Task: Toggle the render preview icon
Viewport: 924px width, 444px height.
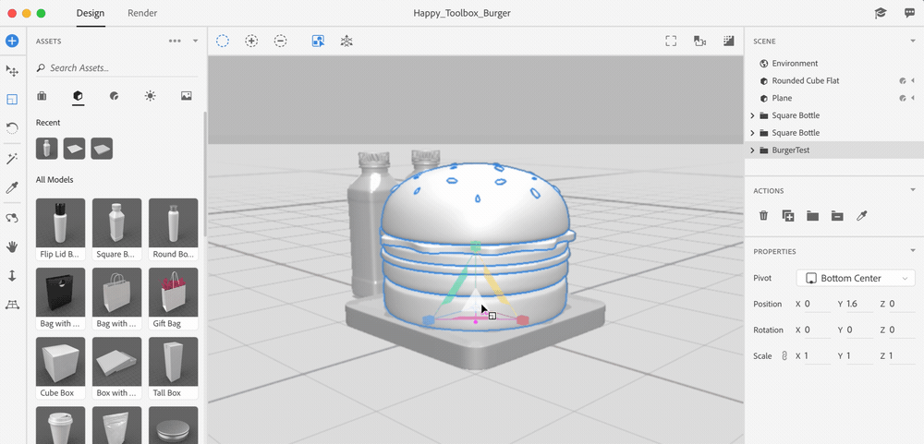Action: pyautogui.click(x=729, y=41)
